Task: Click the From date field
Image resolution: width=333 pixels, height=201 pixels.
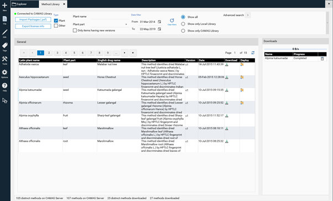Action: 148,22
